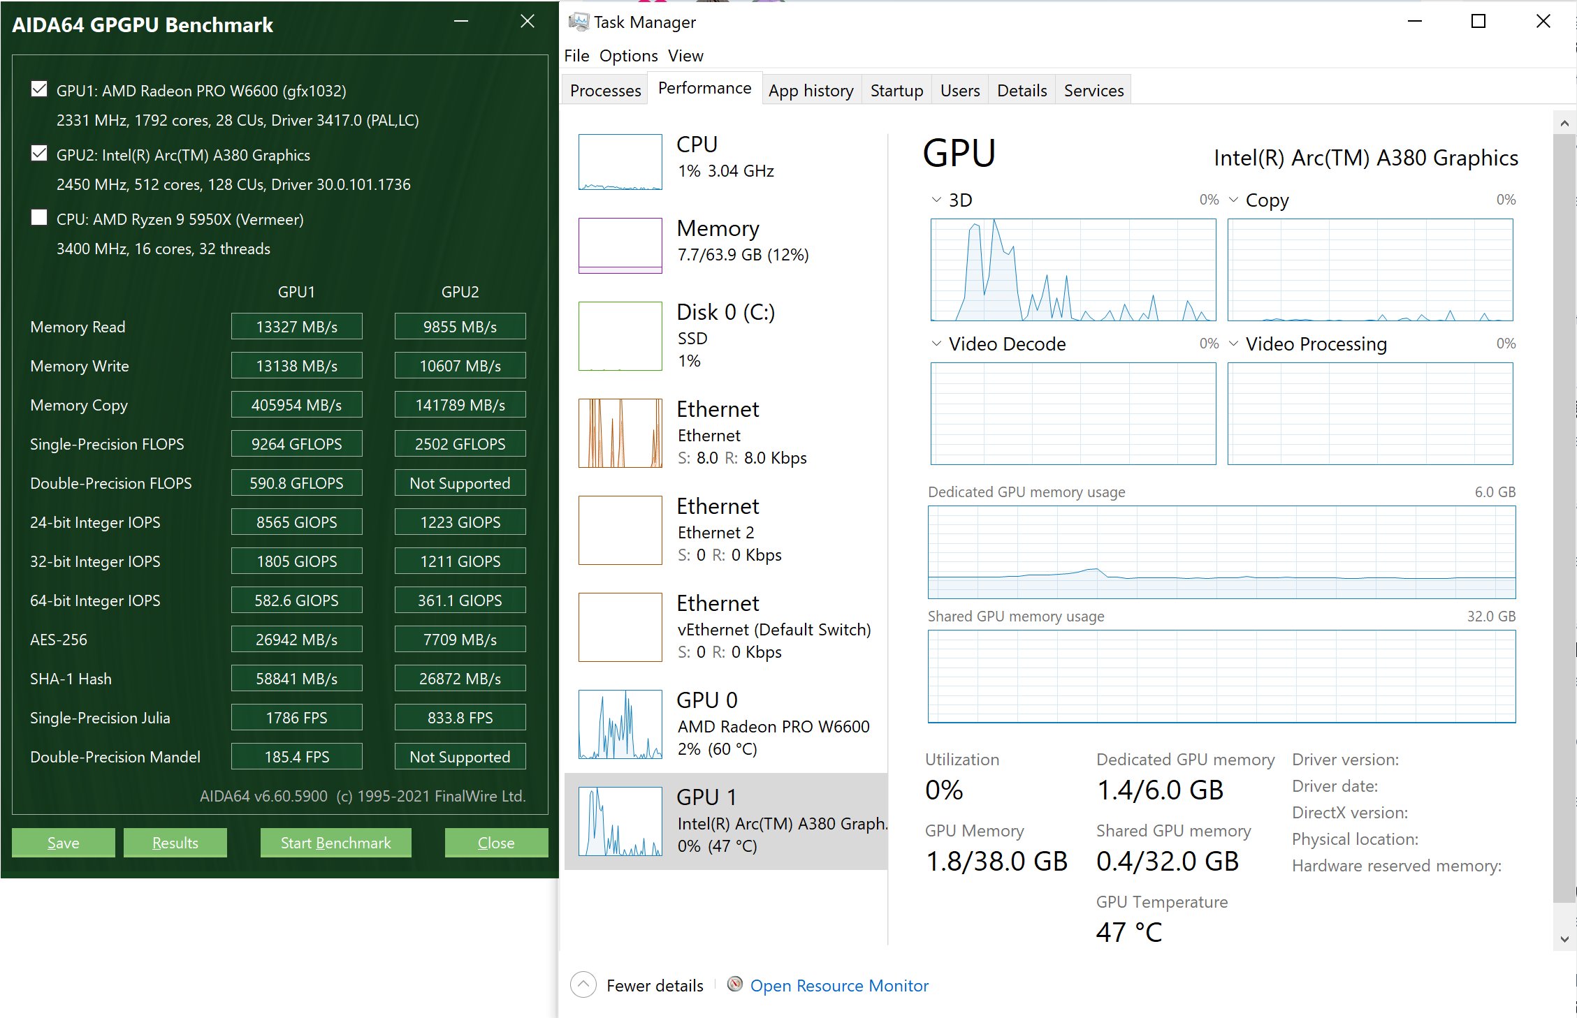This screenshot has height=1018, width=1577.
Task: Minimize the AIDA64 GPGPU Benchmark window
Action: tap(461, 22)
